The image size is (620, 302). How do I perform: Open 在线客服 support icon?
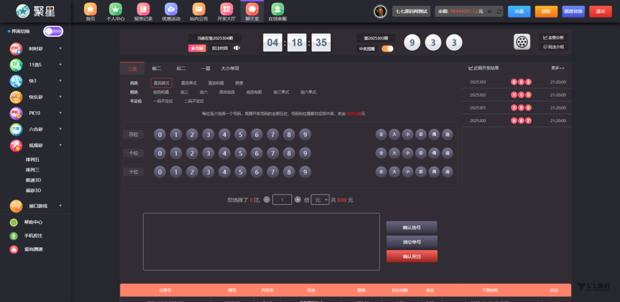click(277, 10)
